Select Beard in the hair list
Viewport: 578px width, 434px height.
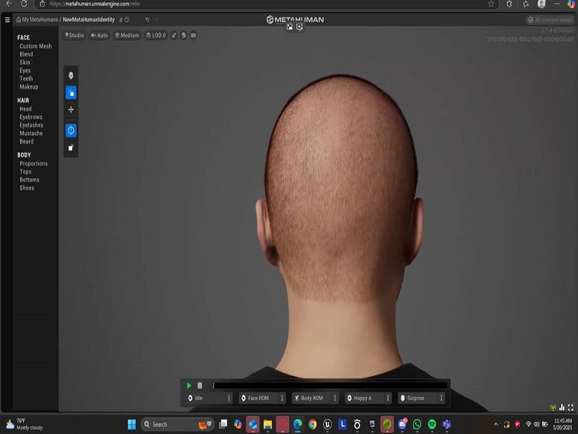pyautogui.click(x=27, y=141)
